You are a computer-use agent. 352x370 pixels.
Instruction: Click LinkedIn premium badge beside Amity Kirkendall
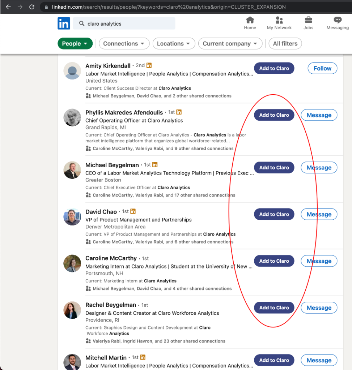click(149, 65)
